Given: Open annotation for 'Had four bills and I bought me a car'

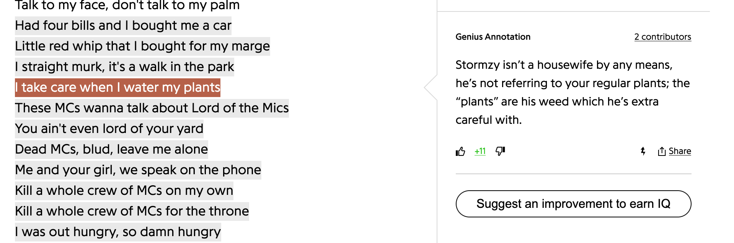Looking at the screenshot, I should point(123,25).
